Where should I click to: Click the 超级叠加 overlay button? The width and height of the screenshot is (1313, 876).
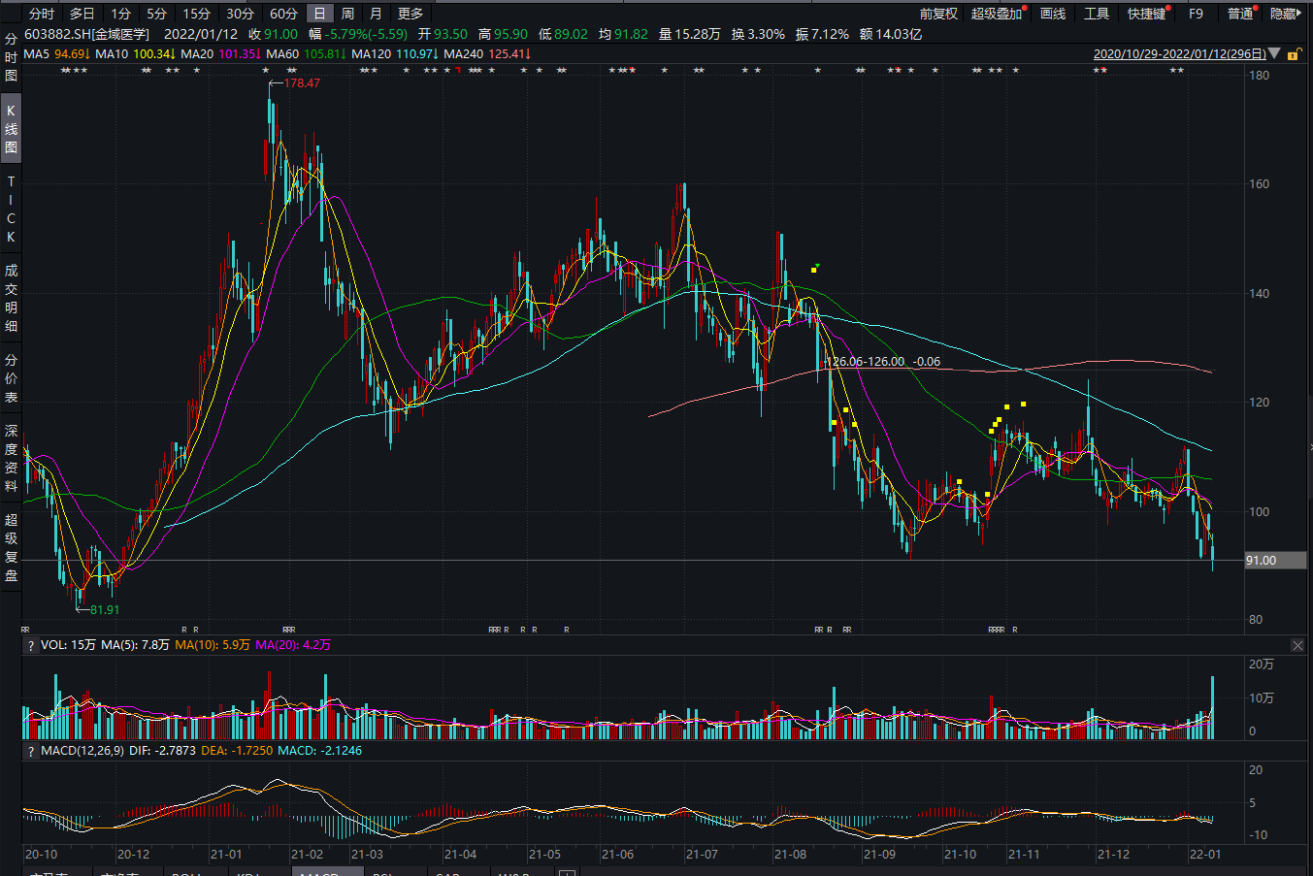(997, 14)
